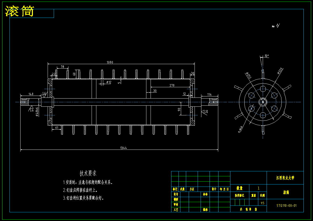
Task: Select 江西农业大学 in the title block
Action: tap(285, 178)
